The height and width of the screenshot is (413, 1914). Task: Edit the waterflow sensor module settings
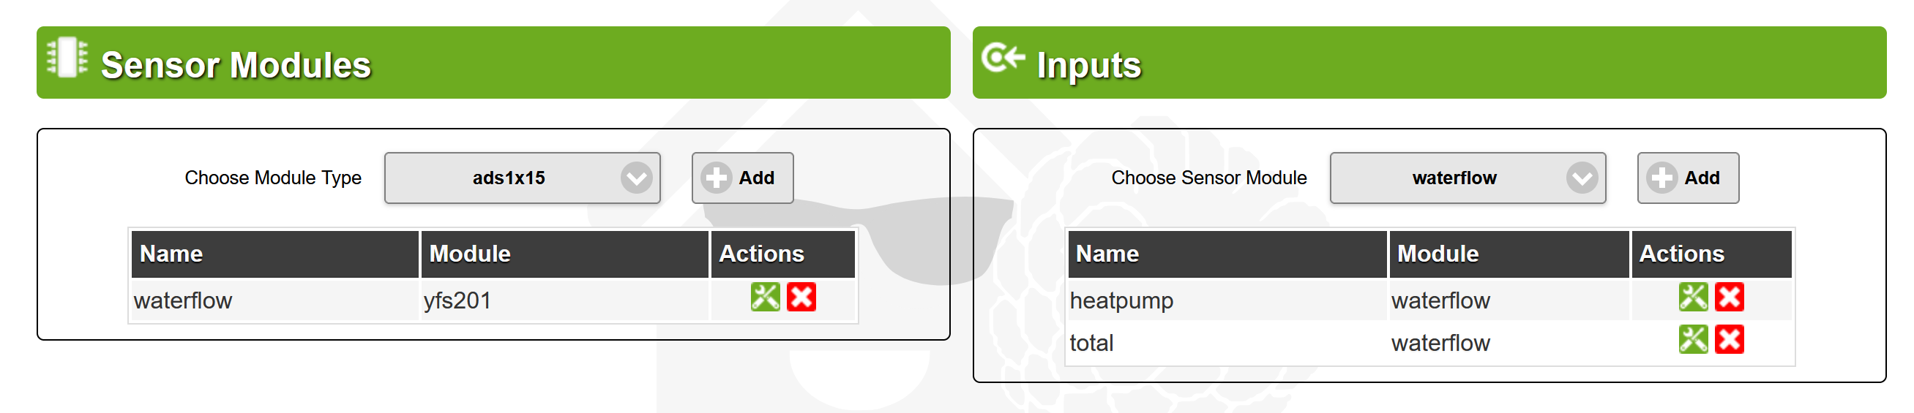[765, 298]
